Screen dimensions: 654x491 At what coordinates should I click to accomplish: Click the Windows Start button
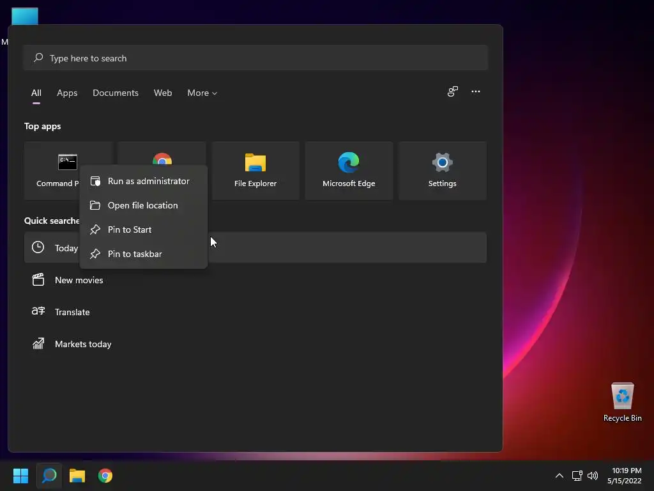20,476
